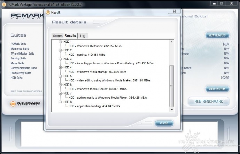Click the VIEW SYSTEM button
Screen dimensions: 240x154
pyautogui.click(x=217, y=89)
